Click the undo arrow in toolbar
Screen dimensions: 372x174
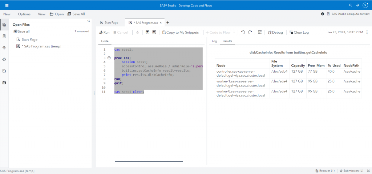[243, 32]
